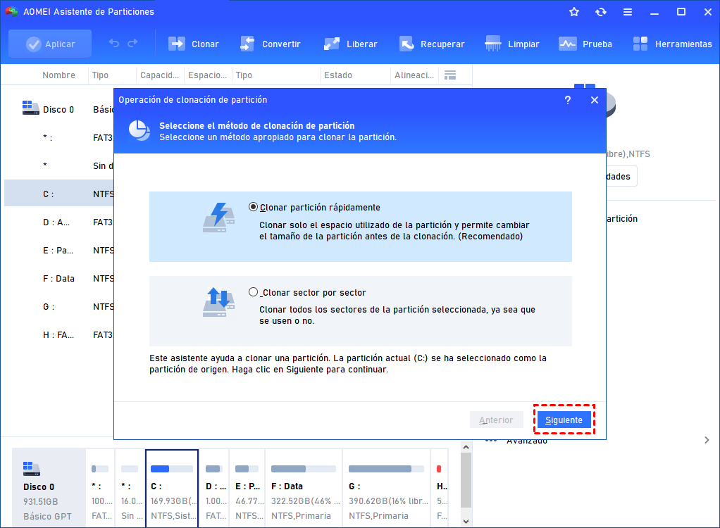
Task: Click the Siguiente button
Action: (x=564, y=420)
